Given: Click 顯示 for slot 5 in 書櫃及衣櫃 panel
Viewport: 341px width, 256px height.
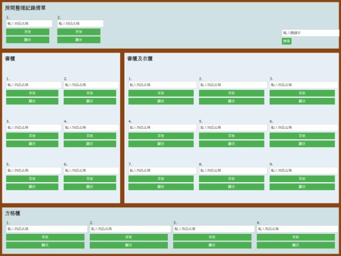Looking at the screenshot, I should (x=232, y=144).
